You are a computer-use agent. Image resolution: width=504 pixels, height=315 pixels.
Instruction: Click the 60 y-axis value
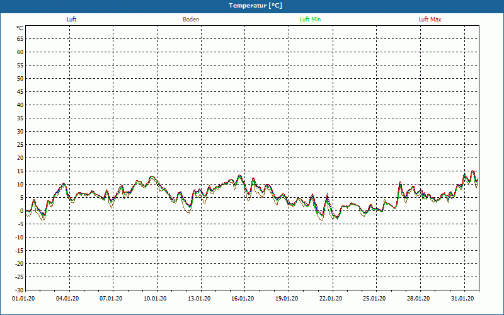point(20,52)
